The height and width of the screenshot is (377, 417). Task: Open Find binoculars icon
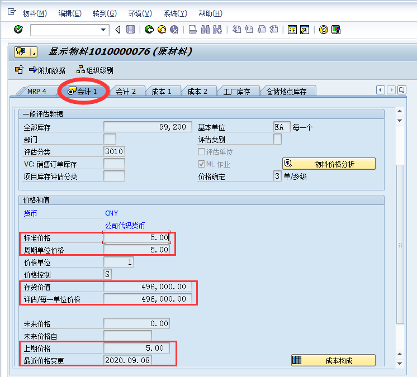(205, 29)
